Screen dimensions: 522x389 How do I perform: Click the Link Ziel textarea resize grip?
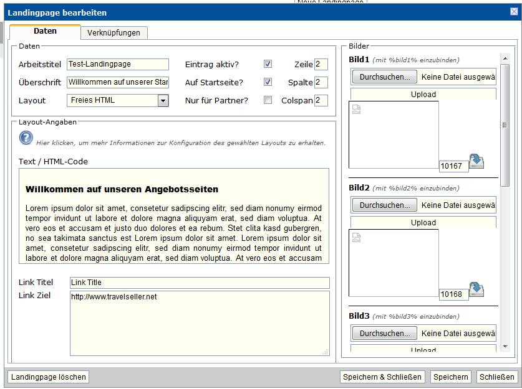tap(325, 352)
